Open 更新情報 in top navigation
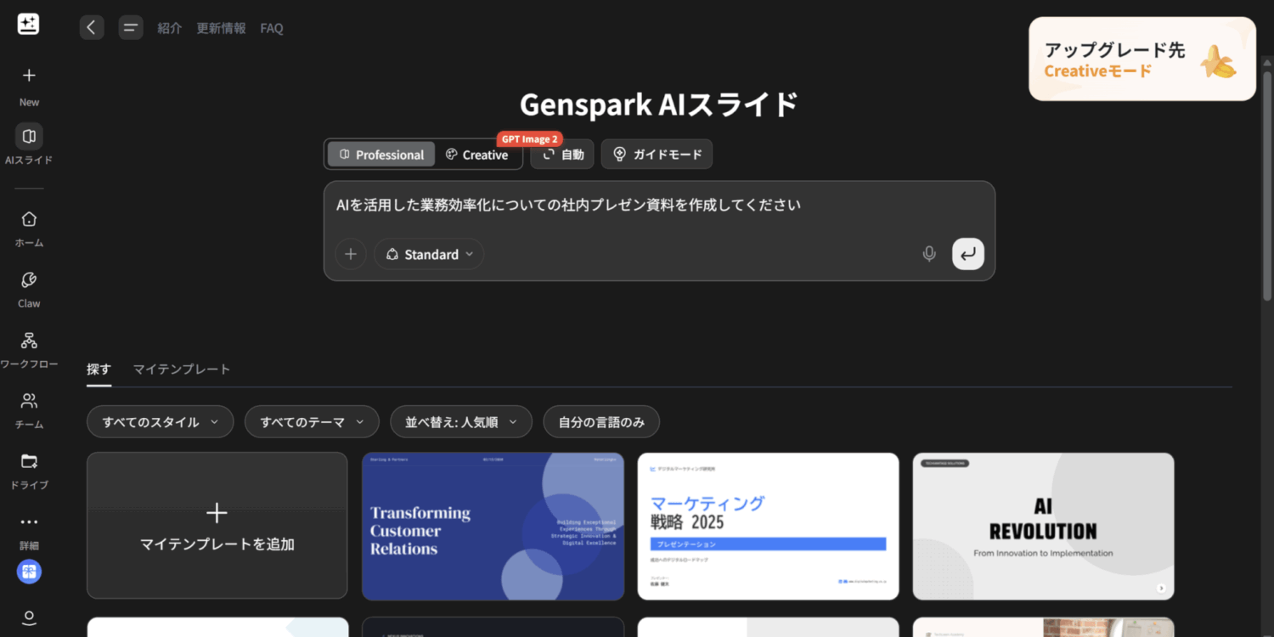This screenshot has height=637, width=1274. 221,28
